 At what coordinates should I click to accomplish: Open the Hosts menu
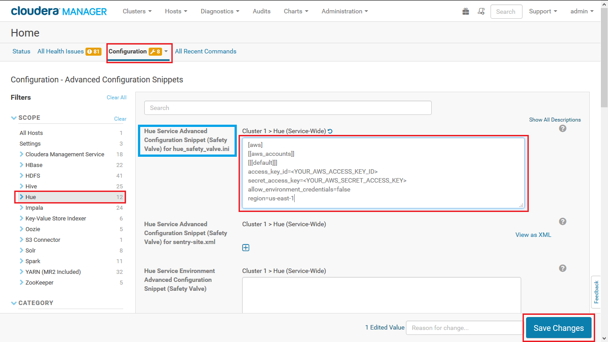tap(176, 11)
